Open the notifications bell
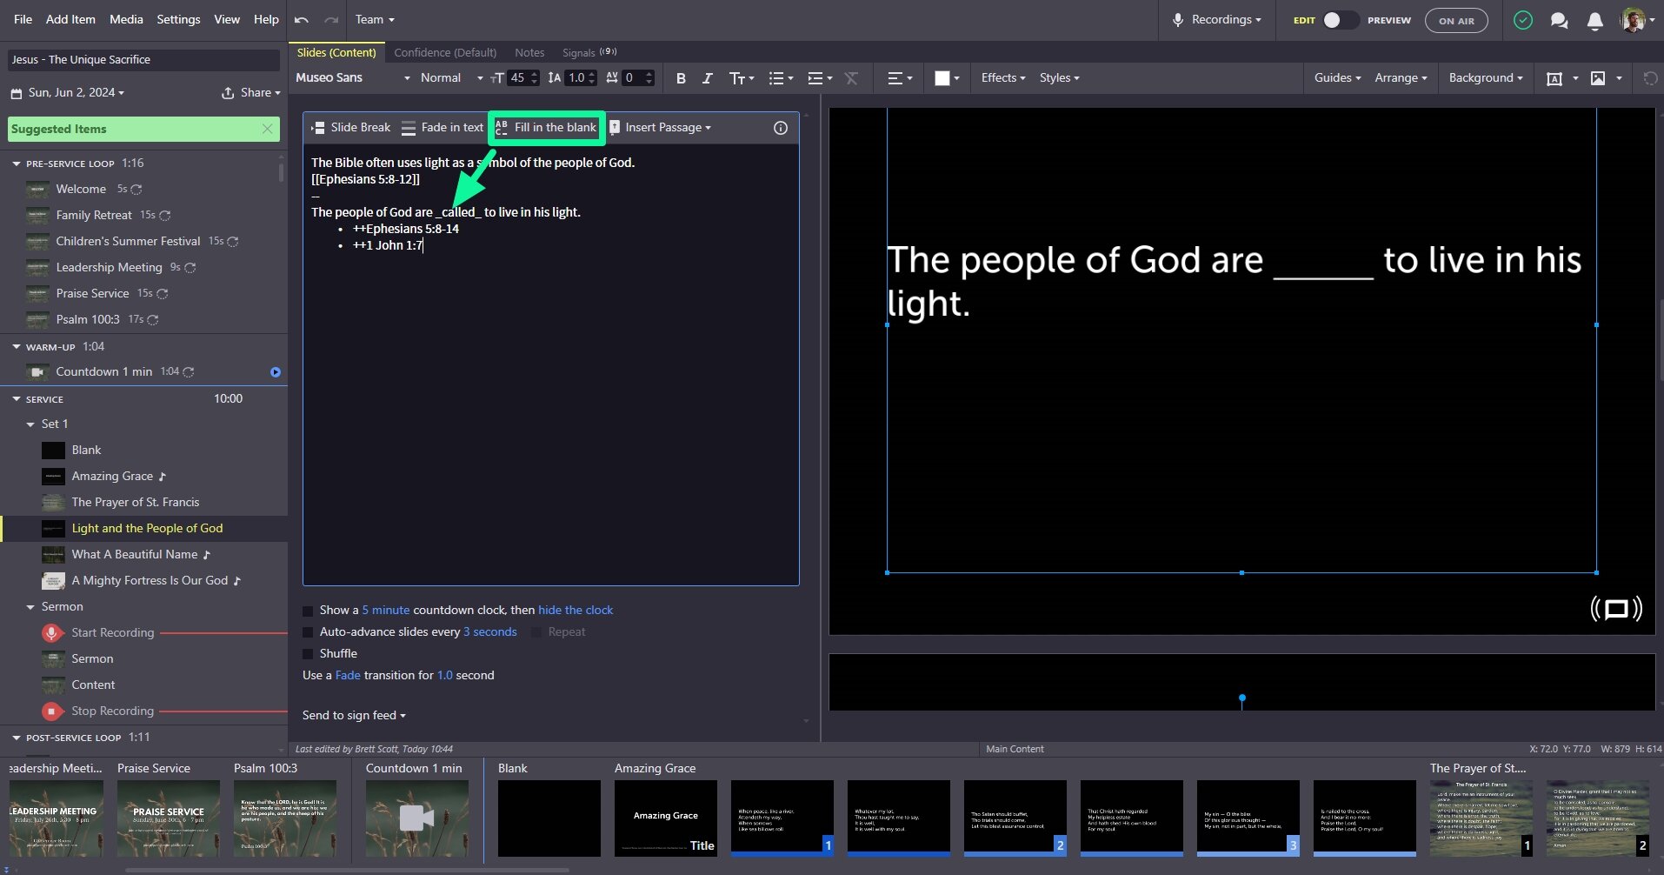 (1594, 20)
